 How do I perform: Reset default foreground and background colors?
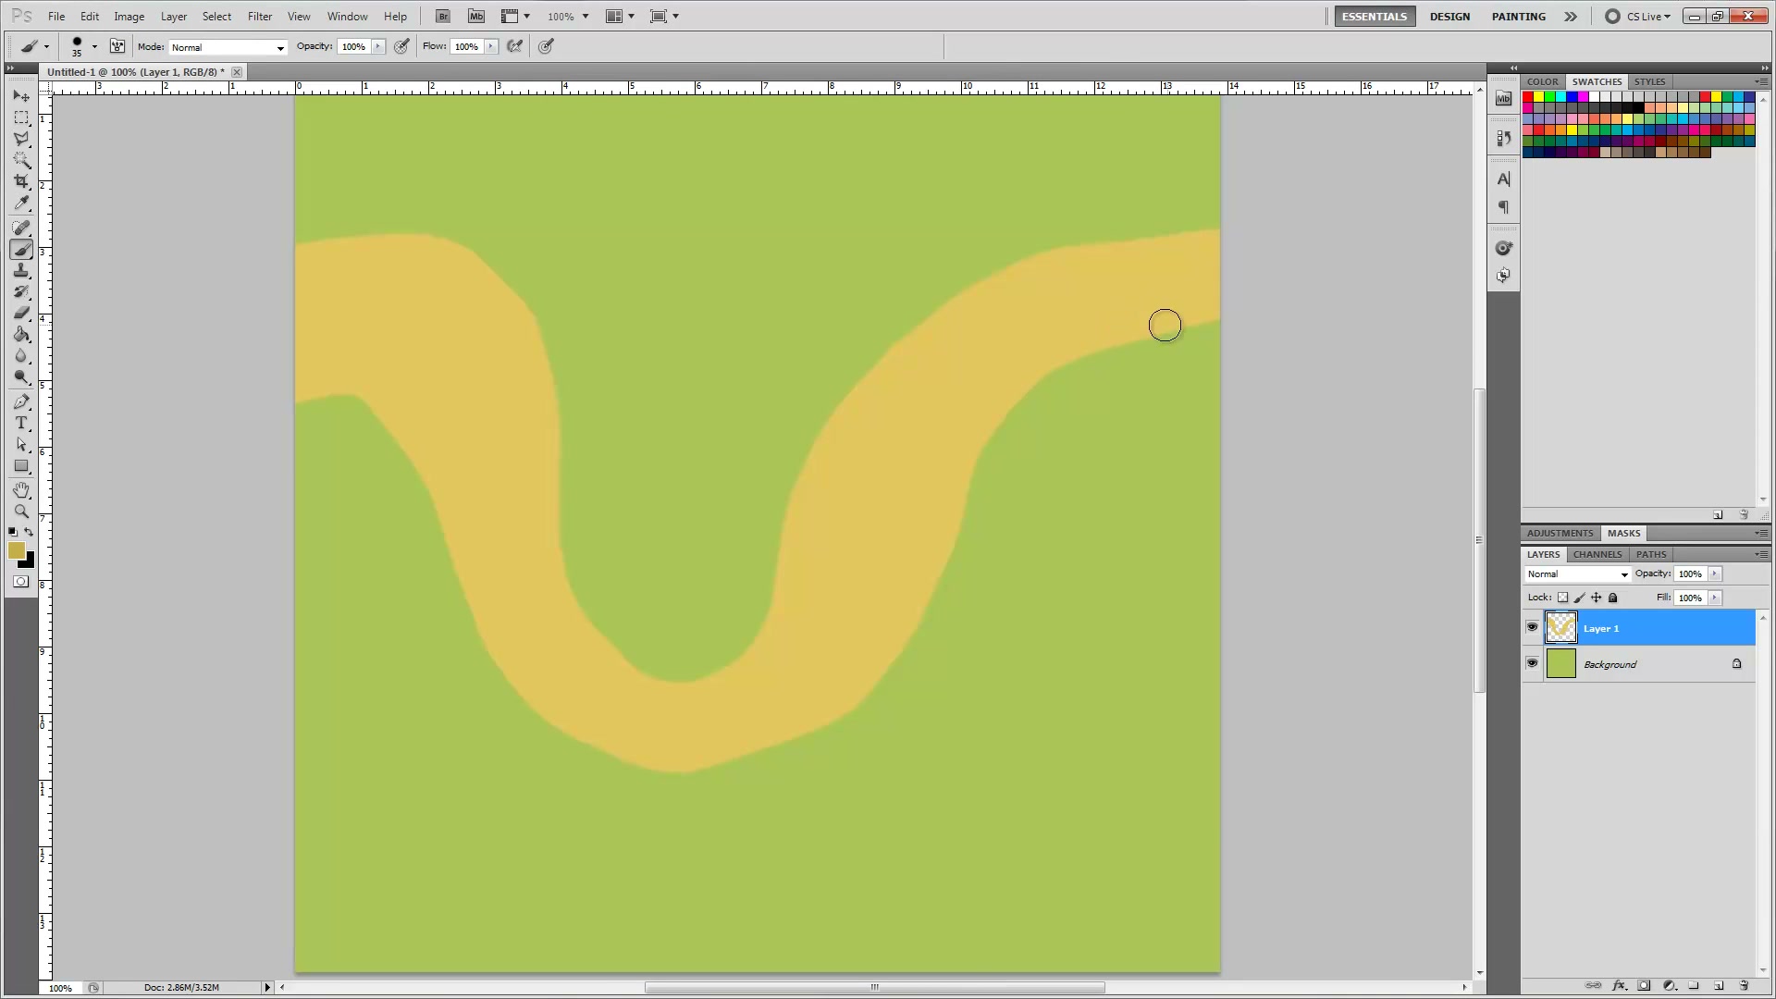click(x=13, y=532)
